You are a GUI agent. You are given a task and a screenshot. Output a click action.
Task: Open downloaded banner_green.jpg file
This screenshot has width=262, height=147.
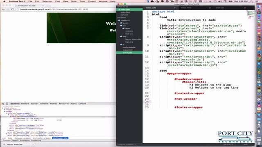tap(15, 144)
